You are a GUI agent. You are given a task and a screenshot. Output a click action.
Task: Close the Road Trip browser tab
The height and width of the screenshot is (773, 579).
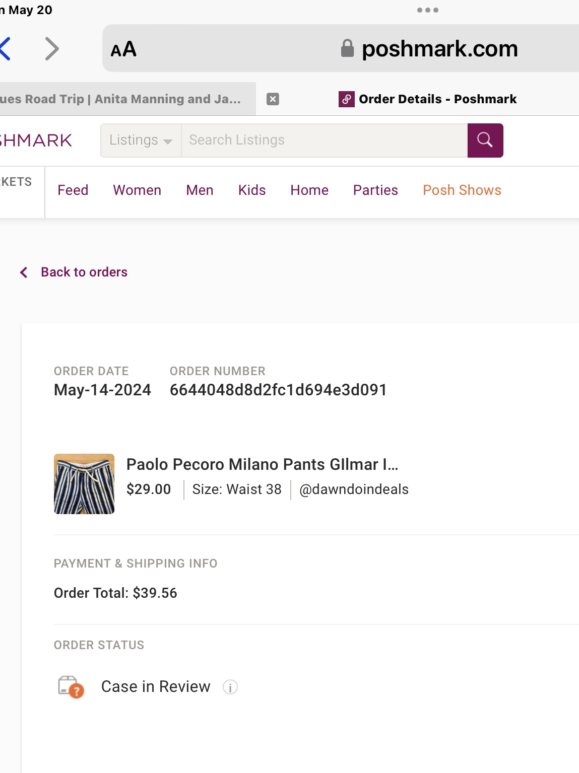[273, 98]
